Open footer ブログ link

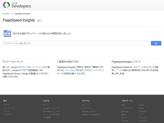[x=45, y=105]
